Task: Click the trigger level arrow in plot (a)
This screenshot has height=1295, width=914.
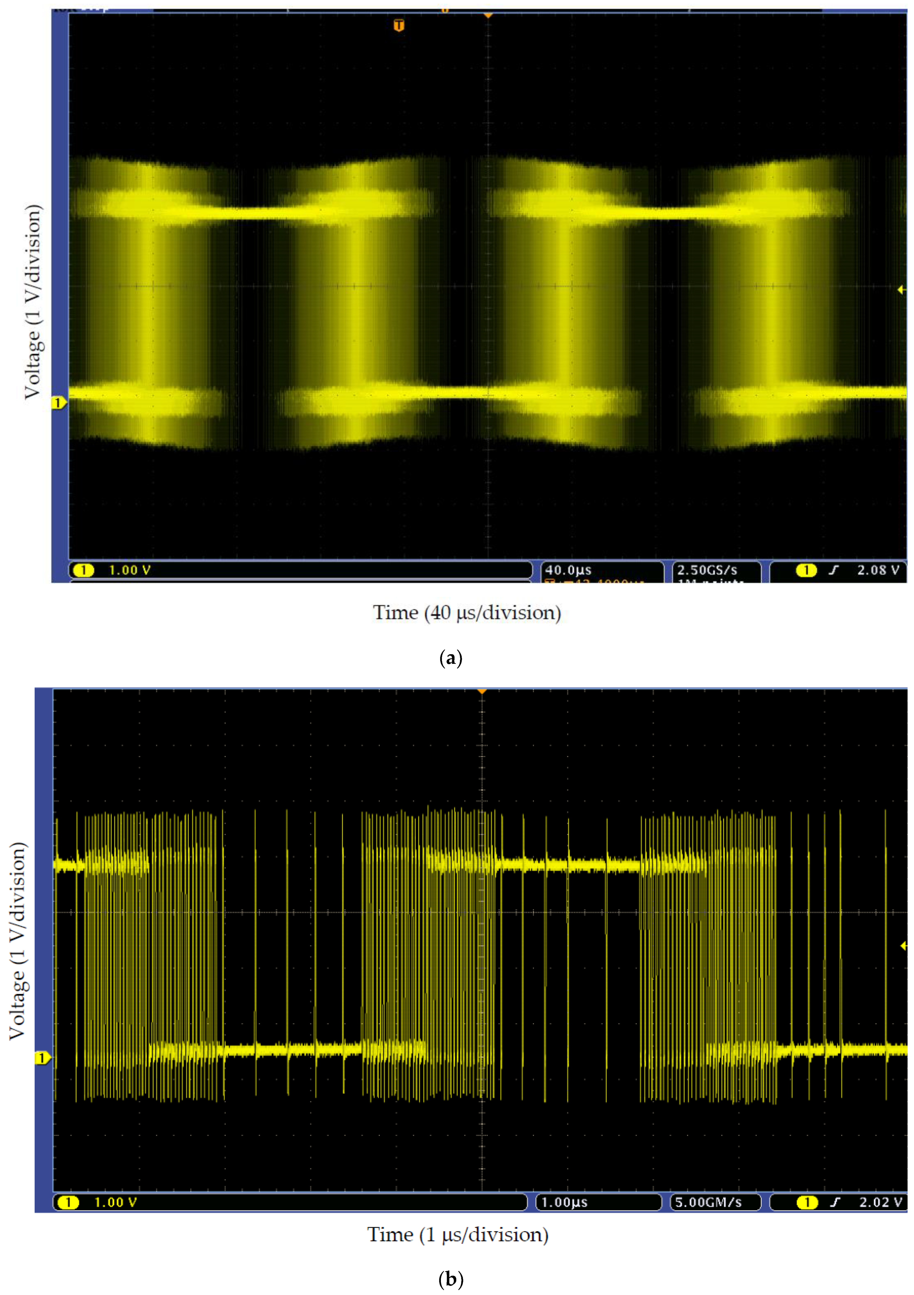Action: tap(901, 290)
